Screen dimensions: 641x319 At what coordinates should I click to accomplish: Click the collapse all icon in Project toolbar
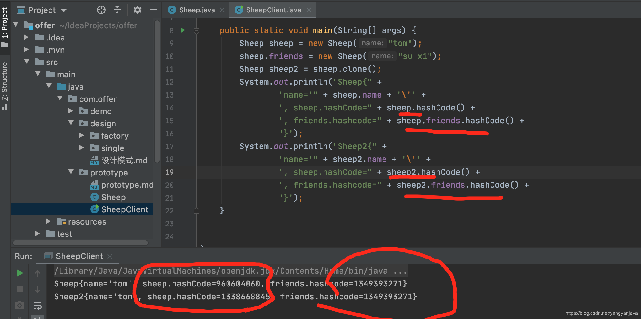pos(117,10)
